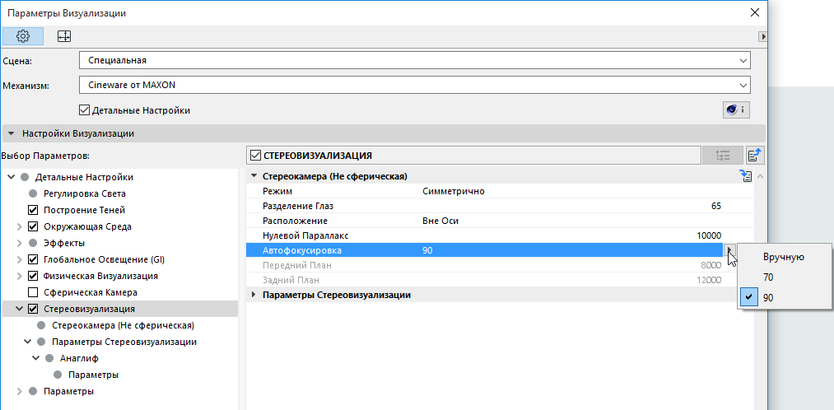Expand Параметры Стереовизуализации section in the right panel
The width and height of the screenshot is (834, 410).
(x=254, y=295)
